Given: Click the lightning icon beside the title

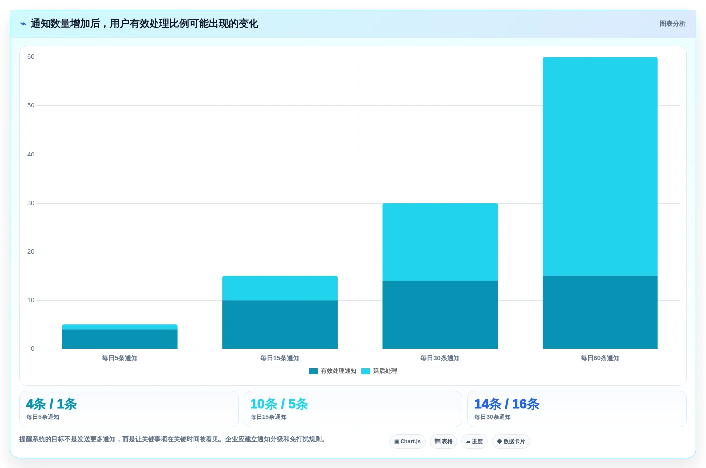Looking at the screenshot, I should pos(23,24).
